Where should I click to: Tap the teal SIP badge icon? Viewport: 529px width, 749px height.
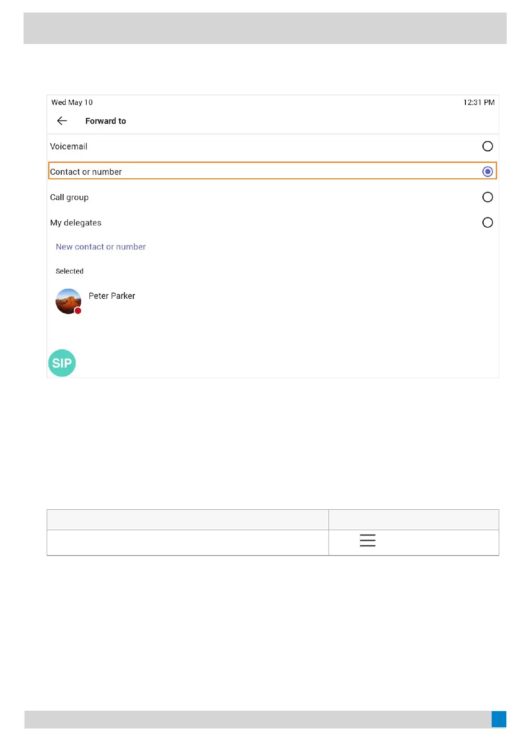[62, 363]
